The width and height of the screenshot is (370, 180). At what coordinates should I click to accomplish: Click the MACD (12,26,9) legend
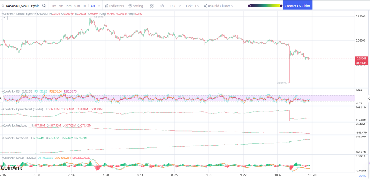click(19, 157)
